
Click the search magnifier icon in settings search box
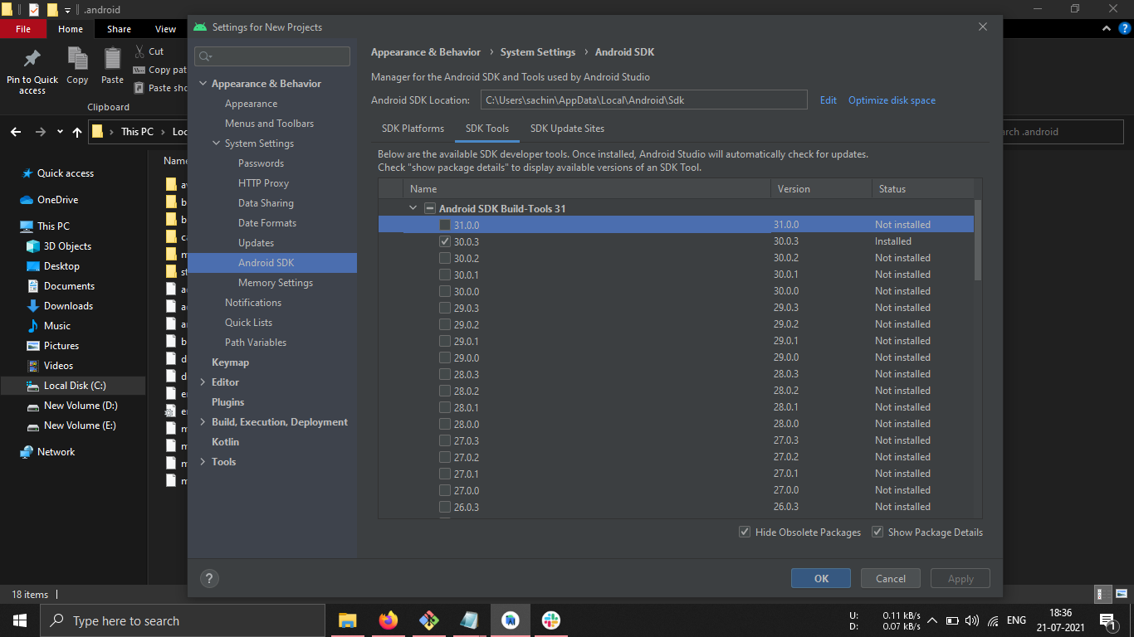(204, 56)
